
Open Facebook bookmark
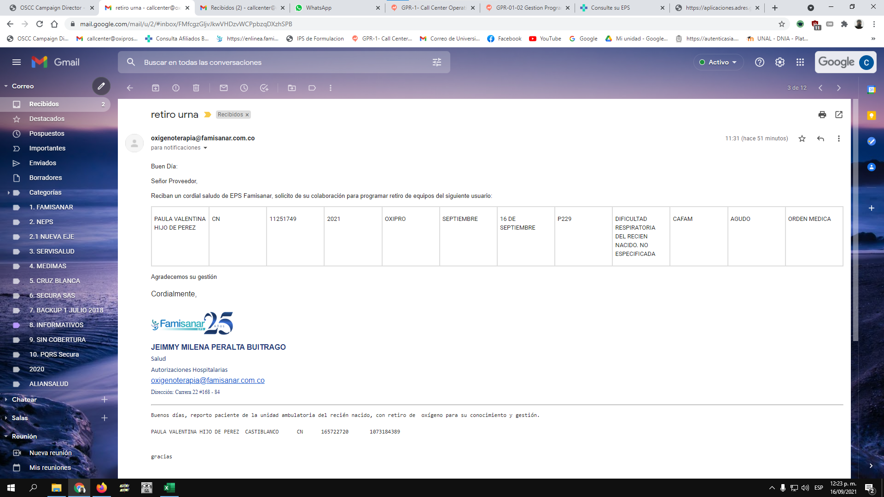505,39
